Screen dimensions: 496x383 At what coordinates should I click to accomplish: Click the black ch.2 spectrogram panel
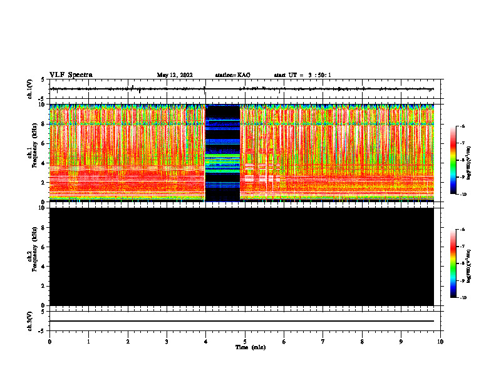pos(242,257)
